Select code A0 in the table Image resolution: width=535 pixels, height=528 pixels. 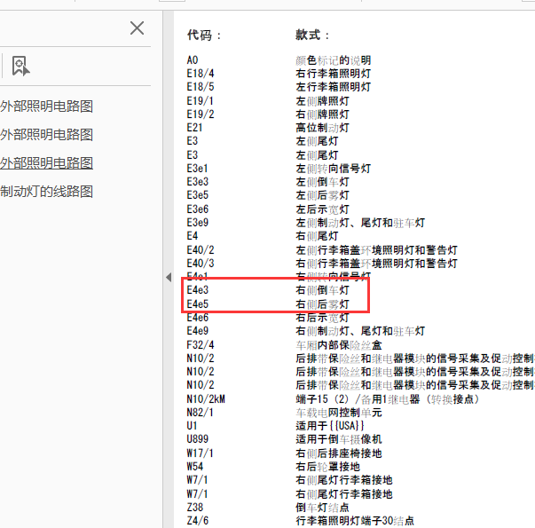(x=193, y=60)
